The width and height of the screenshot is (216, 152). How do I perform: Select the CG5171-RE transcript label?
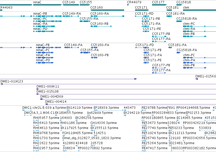tap(152, 29)
